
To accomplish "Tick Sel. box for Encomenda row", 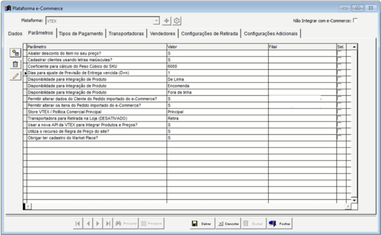I will [339, 86].
